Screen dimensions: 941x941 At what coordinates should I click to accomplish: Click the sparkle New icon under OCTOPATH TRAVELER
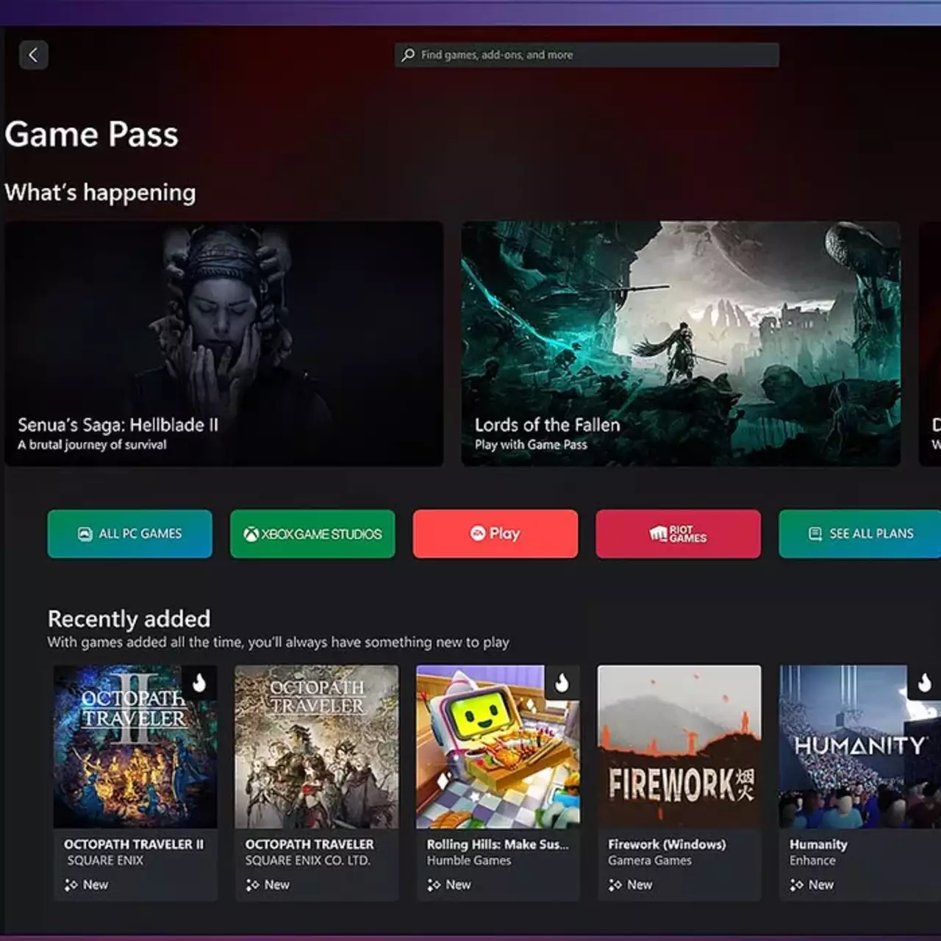tap(253, 885)
